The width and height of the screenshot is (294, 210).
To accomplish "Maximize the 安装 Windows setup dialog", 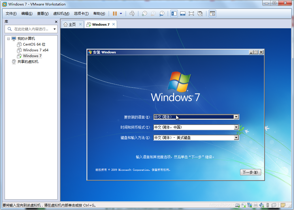I will click(256, 52).
